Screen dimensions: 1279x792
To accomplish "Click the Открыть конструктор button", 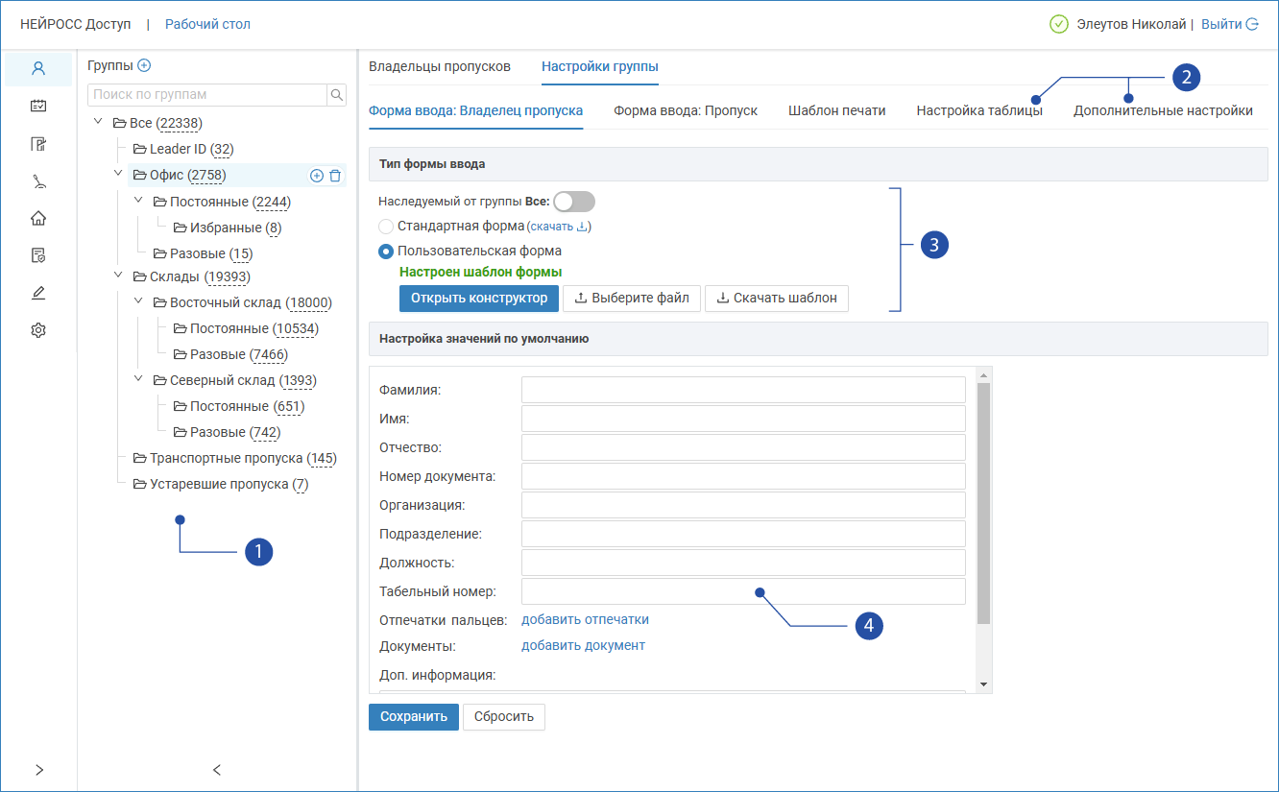I will pos(478,298).
